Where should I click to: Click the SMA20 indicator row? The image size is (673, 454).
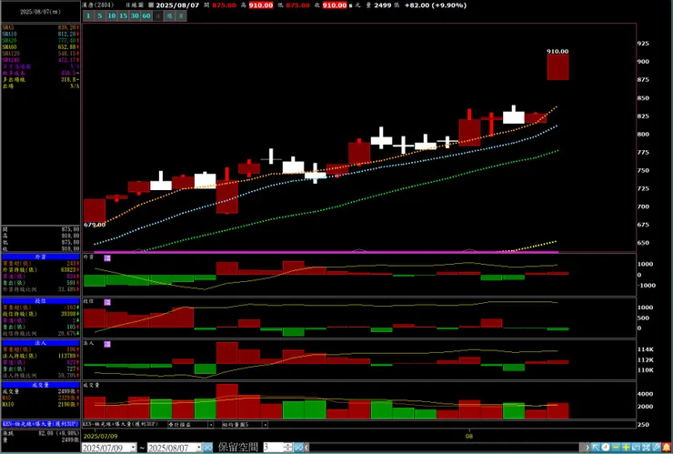[x=41, y=40]
